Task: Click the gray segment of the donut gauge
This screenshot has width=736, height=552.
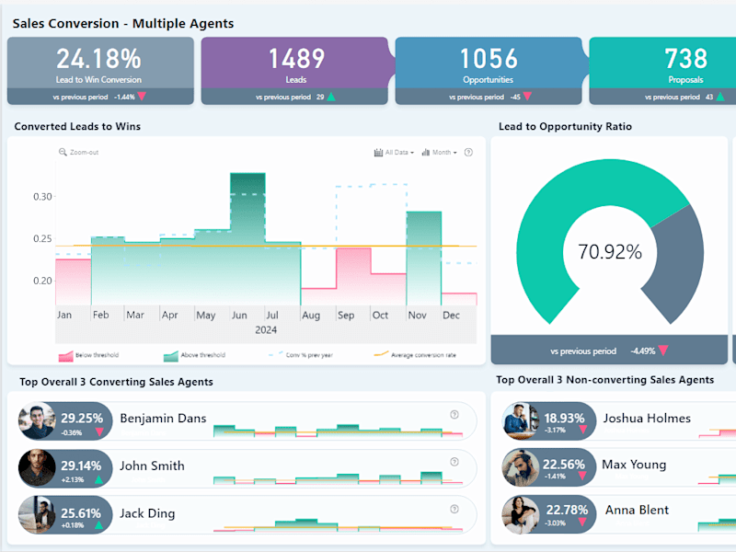Action: (681, 263)
